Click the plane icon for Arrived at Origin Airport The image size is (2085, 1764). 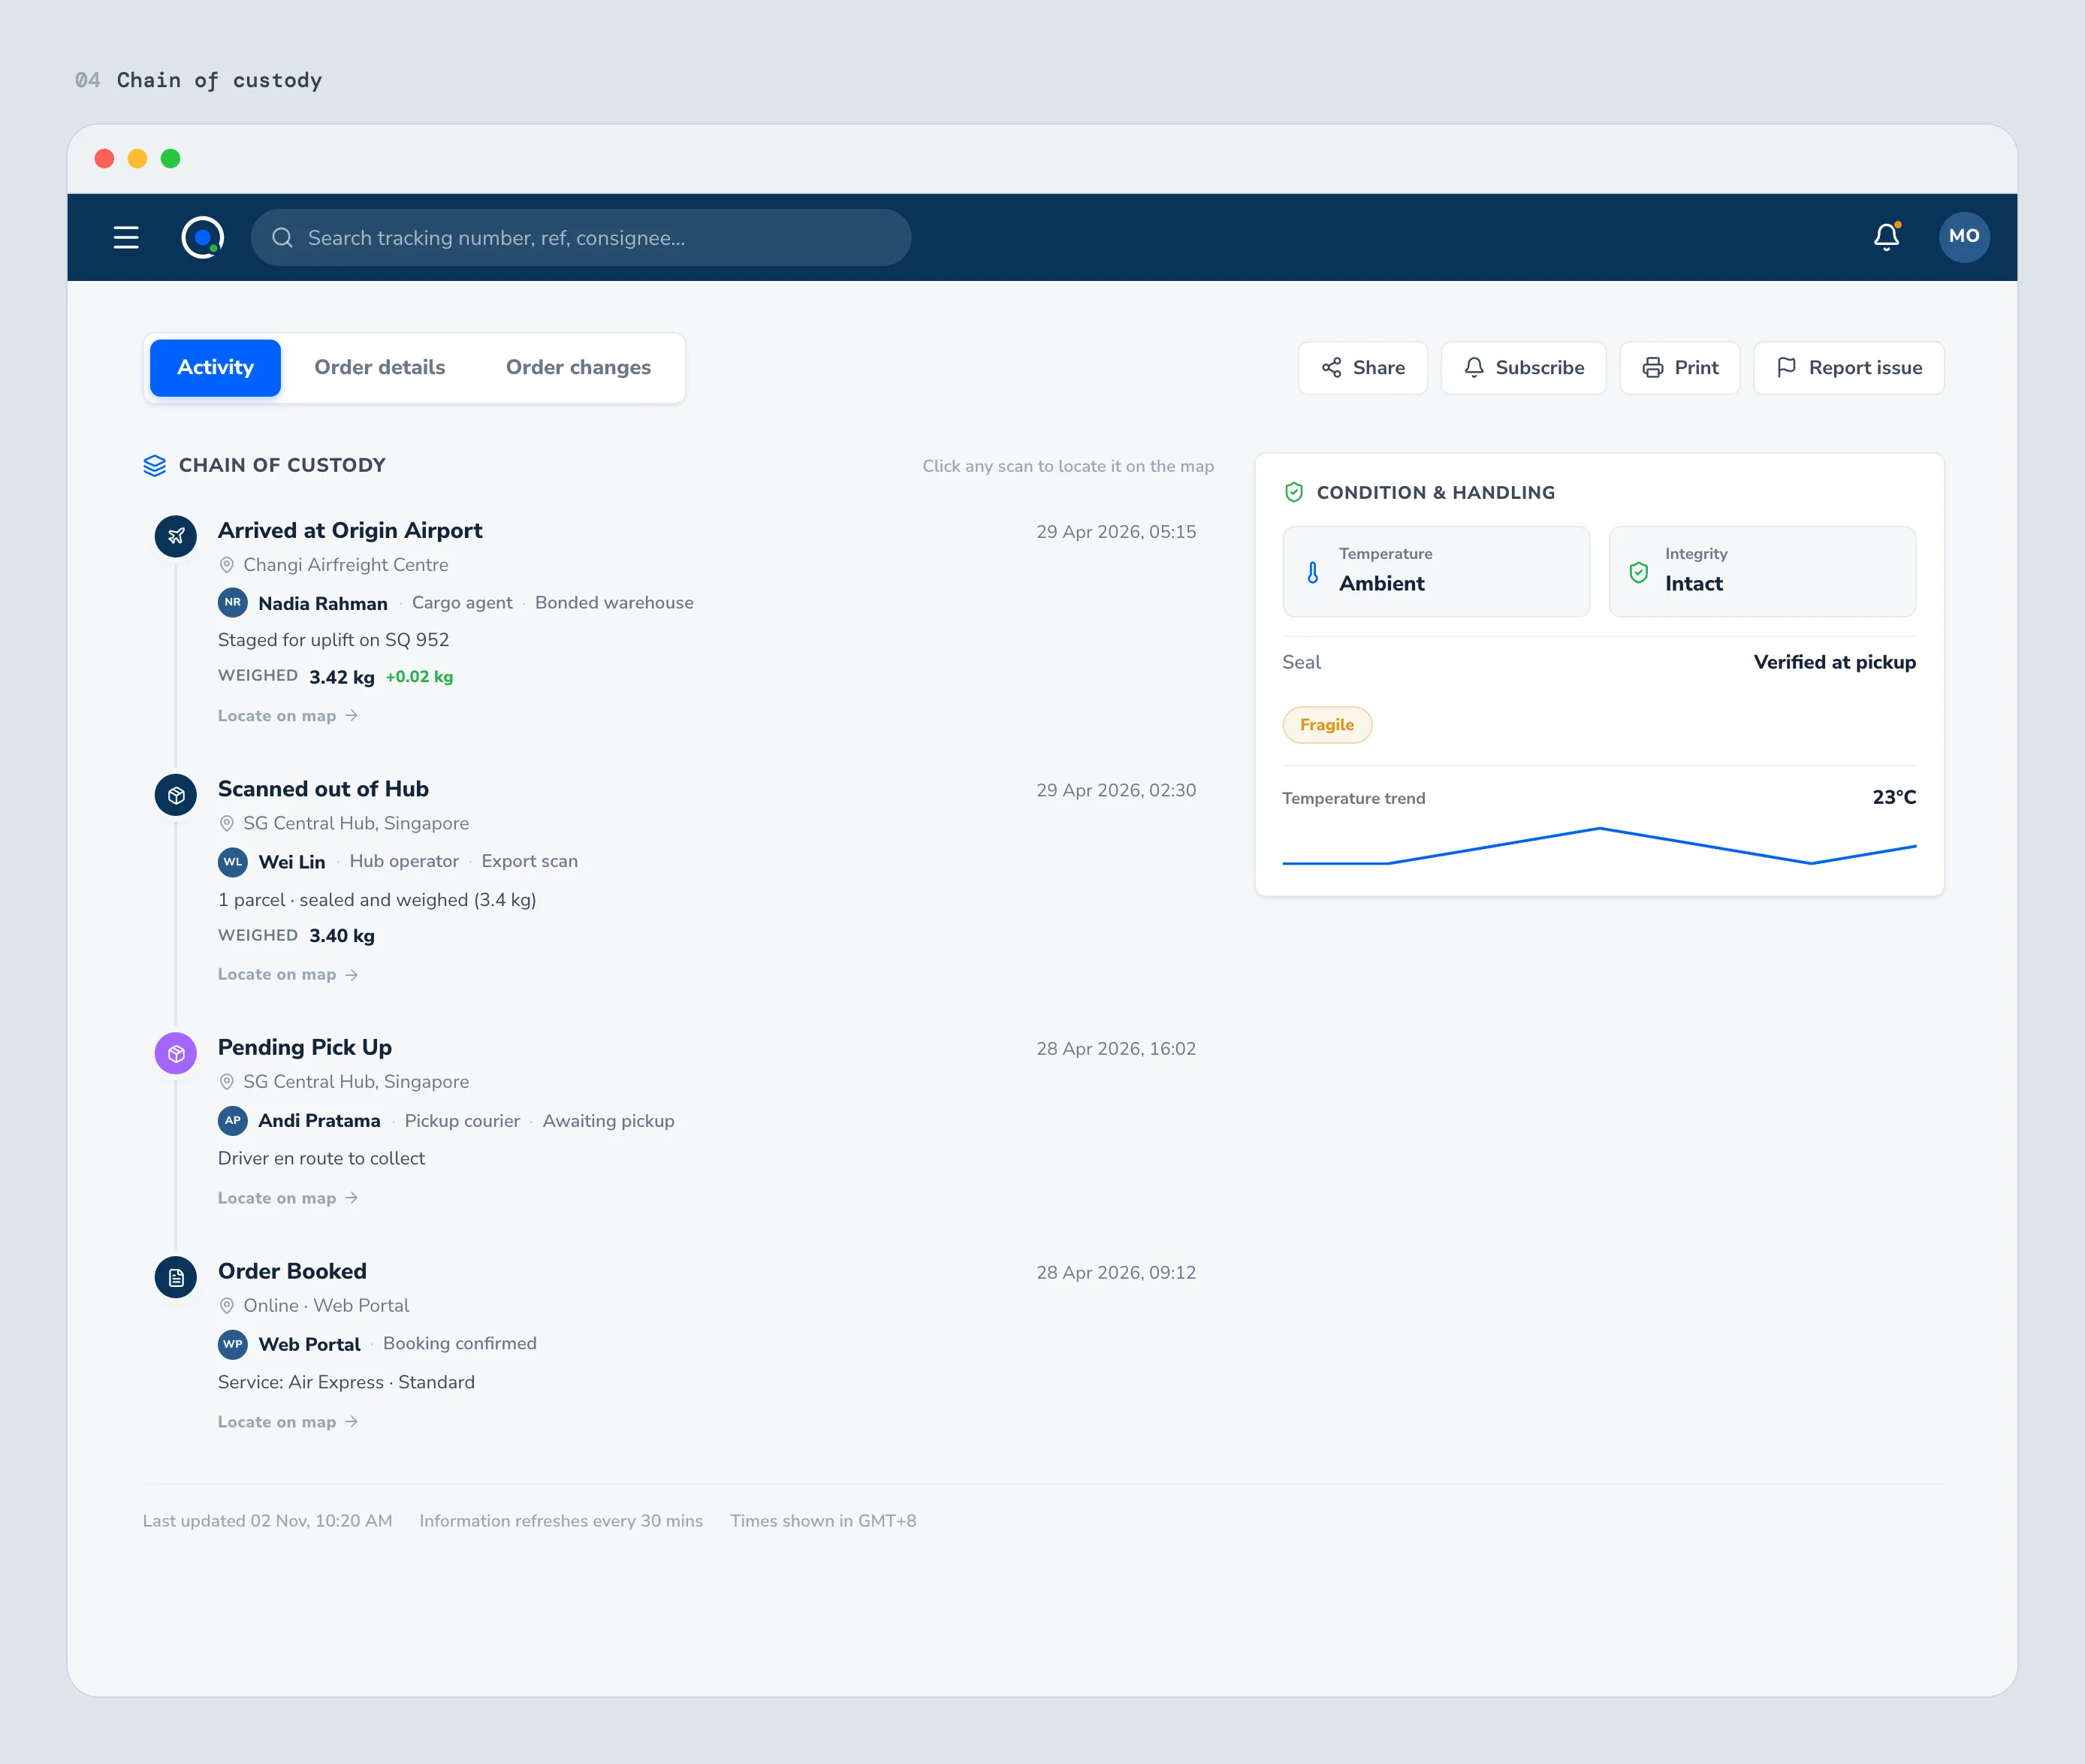[176, 536]
